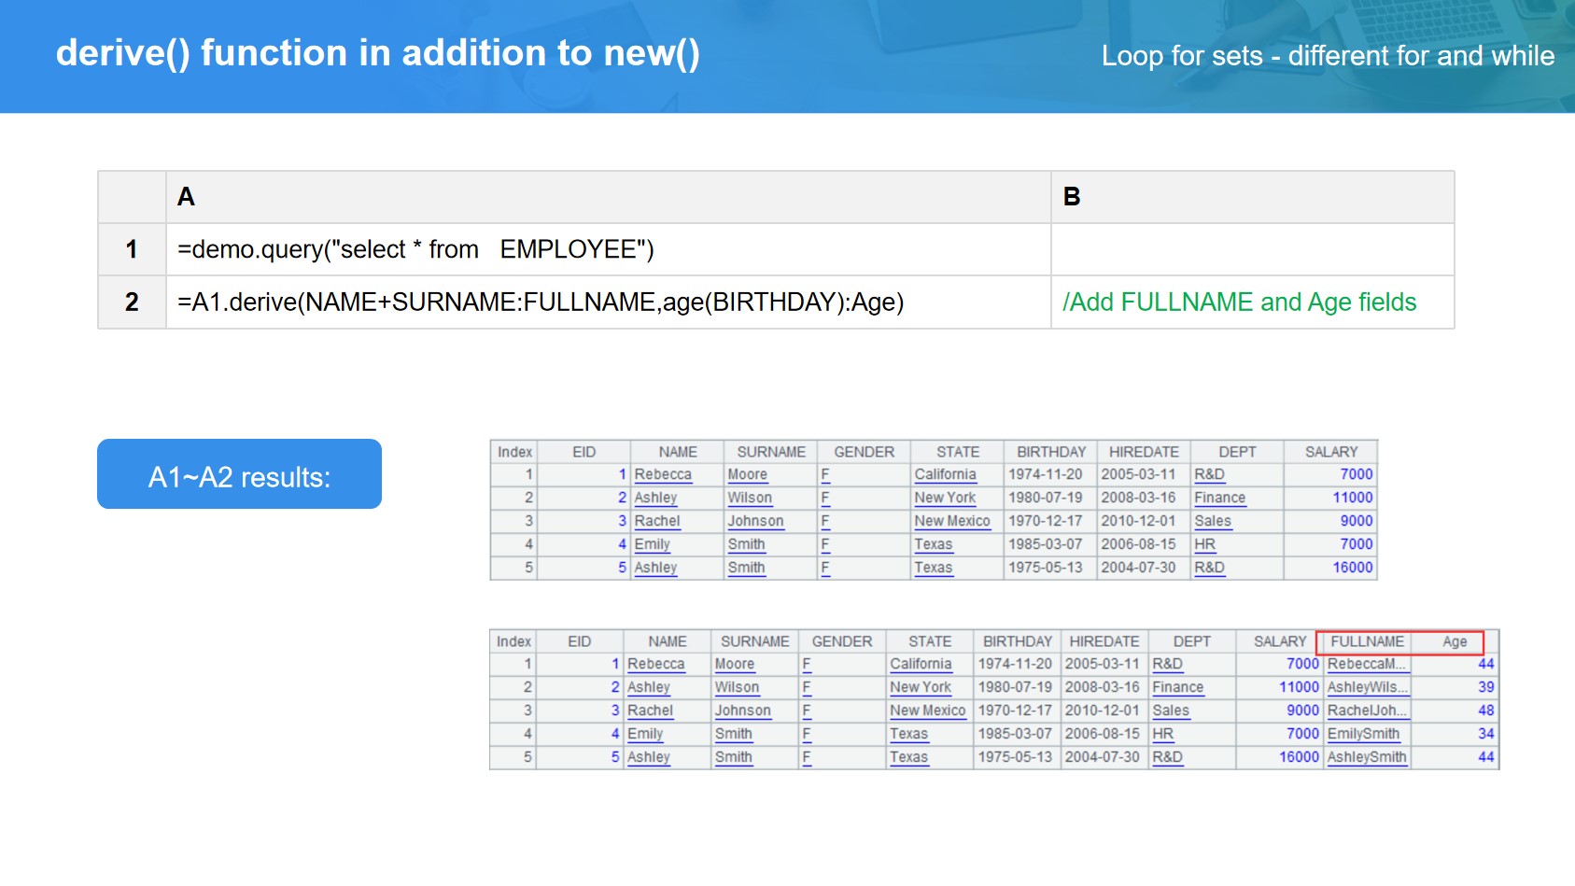
Task: Click the slide title "derive() function in addition to new()"
Action: pos(377,53)
